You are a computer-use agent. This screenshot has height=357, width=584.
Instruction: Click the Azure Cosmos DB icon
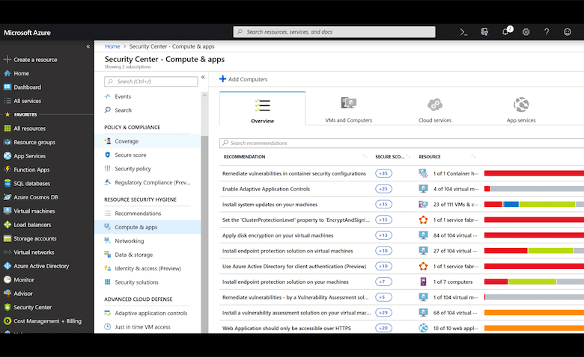(x=7, y=197)
